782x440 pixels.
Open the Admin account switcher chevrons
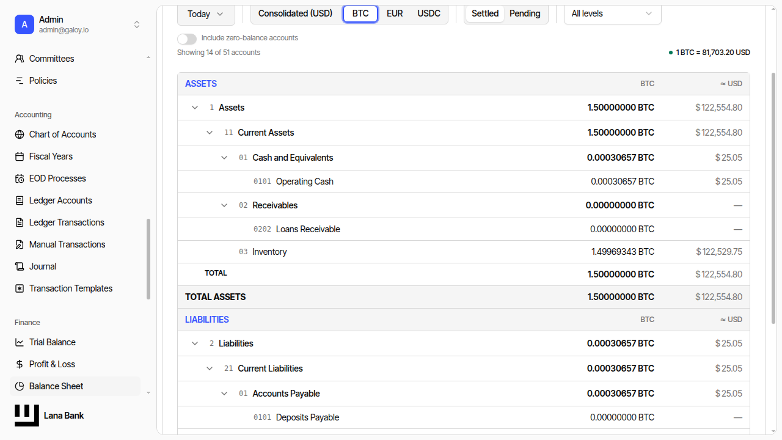tap(137, 24)
